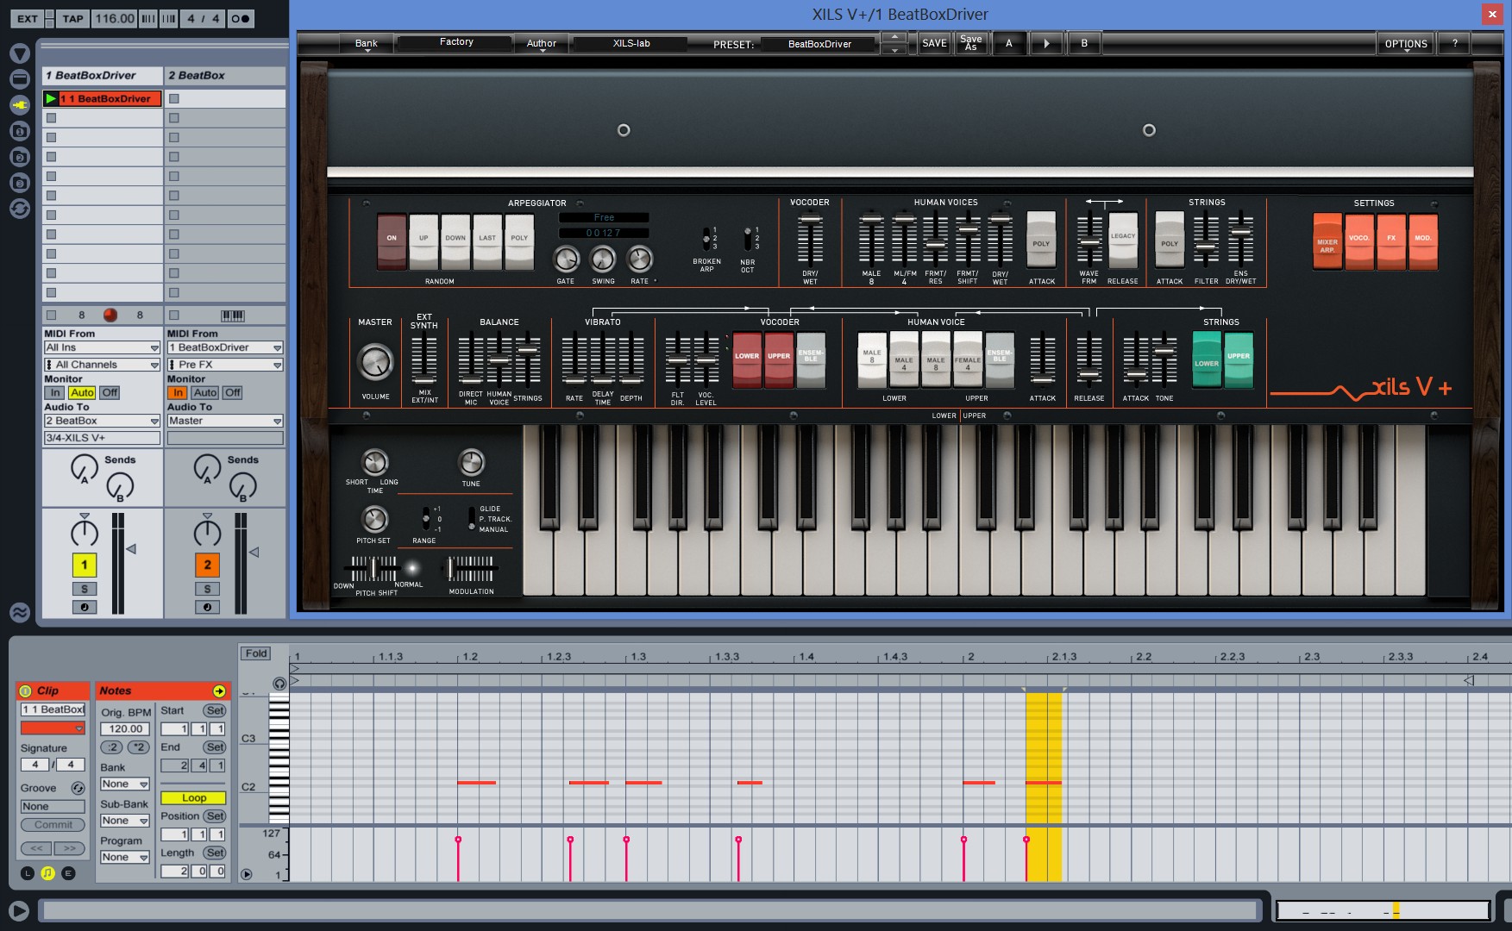
Task: Click the MASTER VOLUME knob
Action: point(375,362)
